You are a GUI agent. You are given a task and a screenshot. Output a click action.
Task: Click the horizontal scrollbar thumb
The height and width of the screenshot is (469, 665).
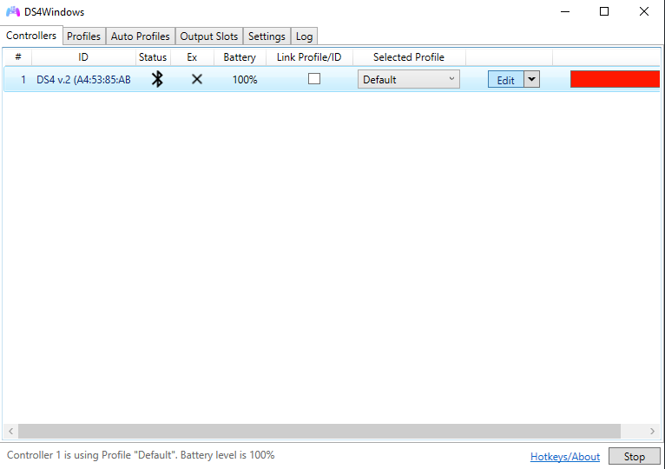tap(319, 432)
